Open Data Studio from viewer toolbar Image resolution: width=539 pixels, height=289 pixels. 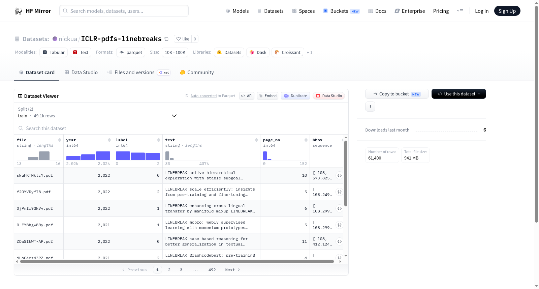coord(329,96)
